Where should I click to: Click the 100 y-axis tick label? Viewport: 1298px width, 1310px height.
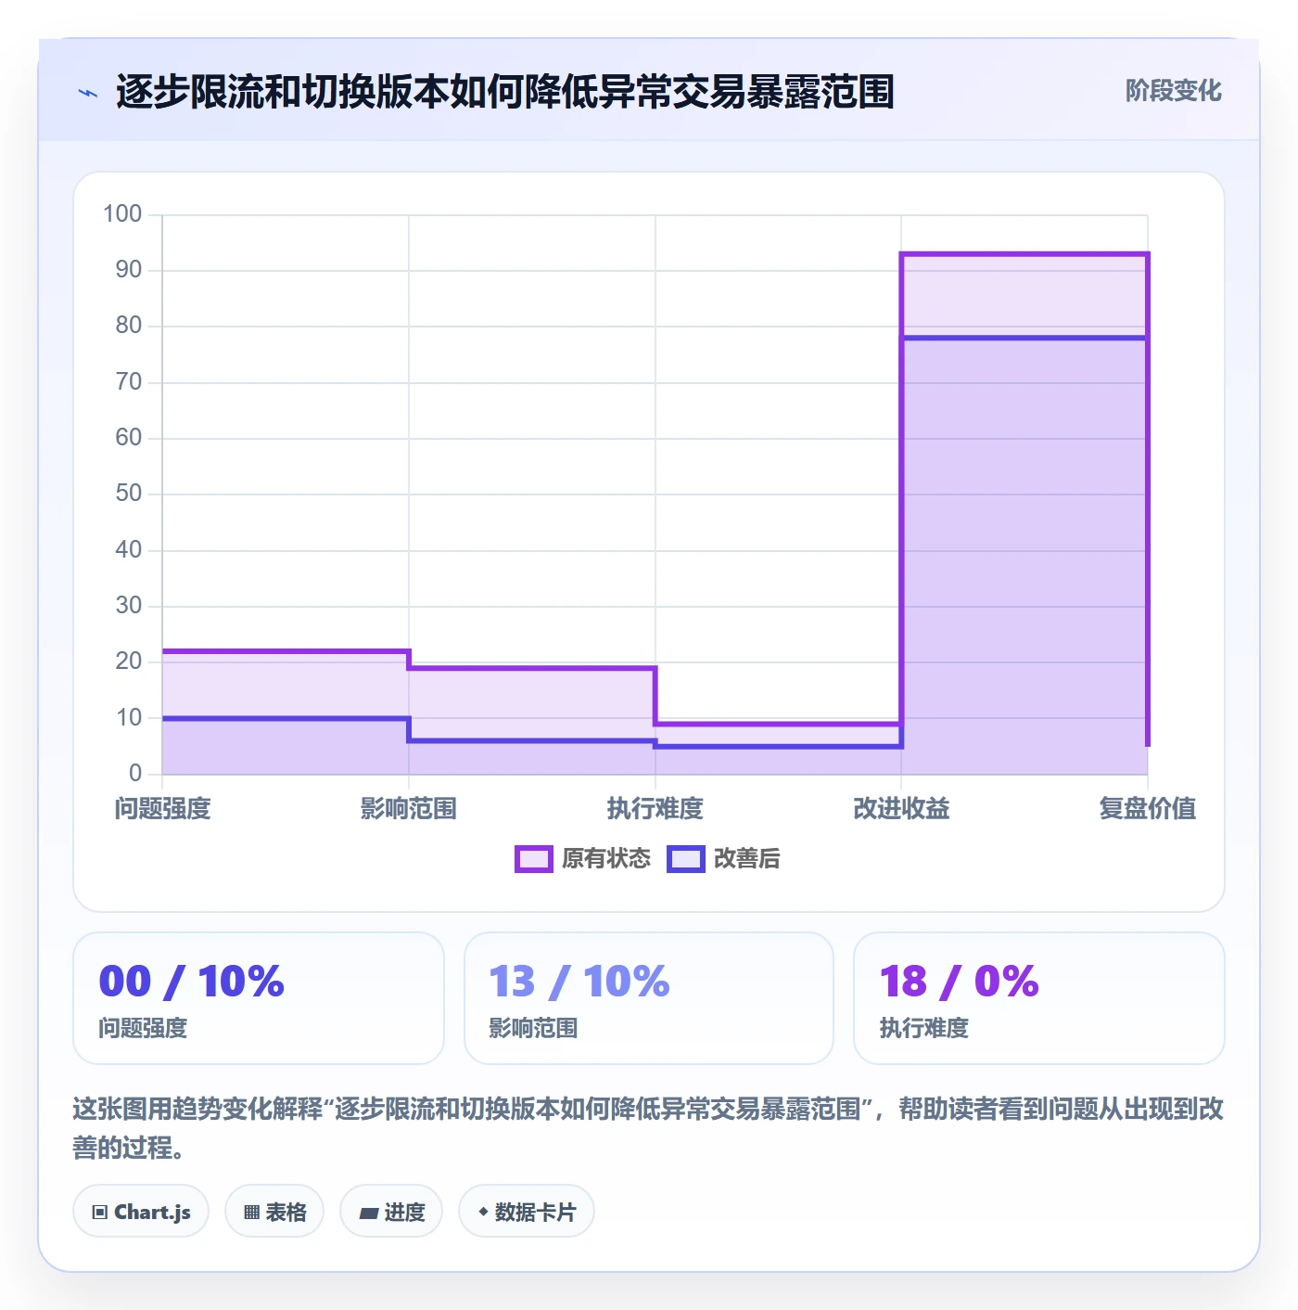122,214
